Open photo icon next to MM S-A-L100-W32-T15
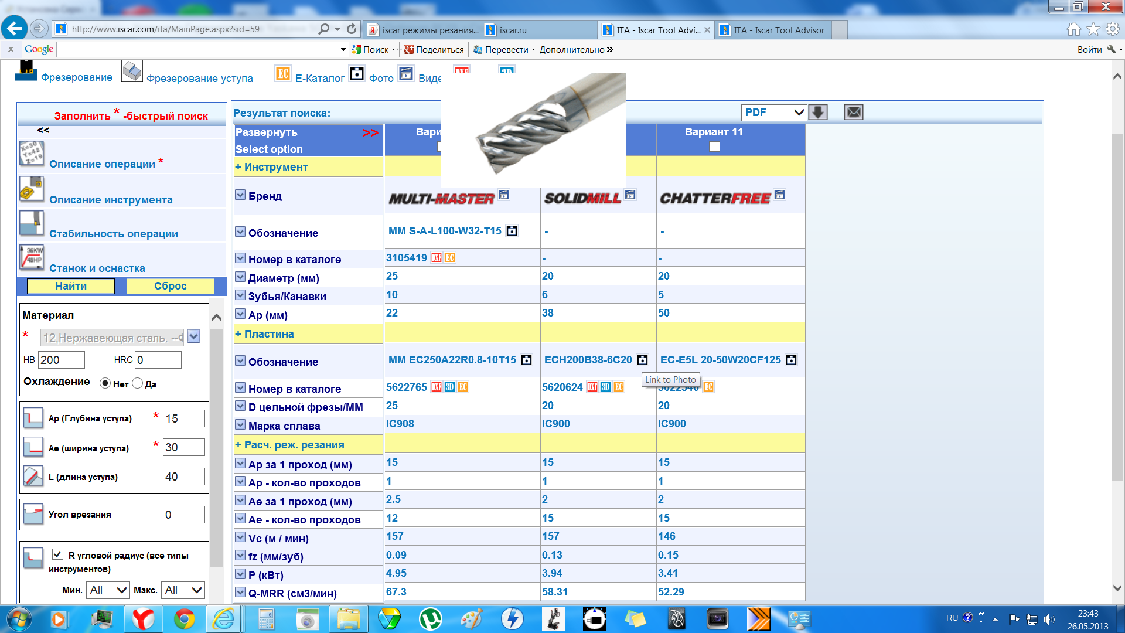The height and width of the screenshot is (633, 1125). (x=512, y=231)
